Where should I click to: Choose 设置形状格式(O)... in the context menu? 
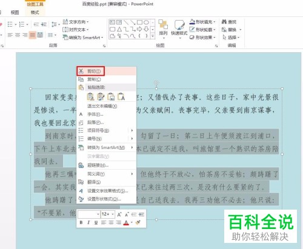click(106, 199)
